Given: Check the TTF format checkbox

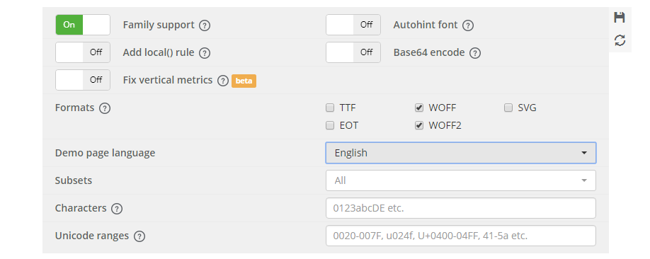Looking at the screenshot, I should pos(330,108).
